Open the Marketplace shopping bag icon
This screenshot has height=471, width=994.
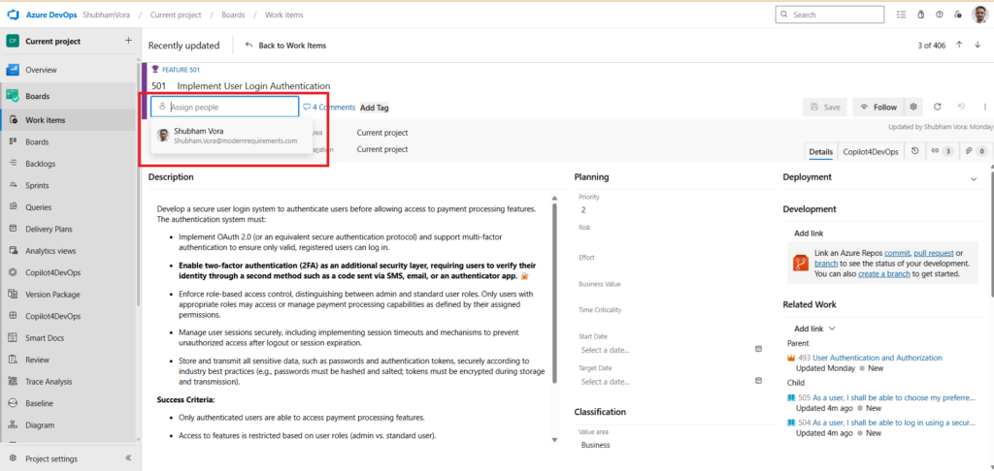coord(919,15)
